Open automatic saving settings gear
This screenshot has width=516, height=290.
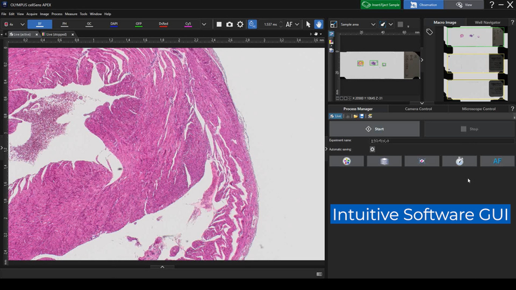tap(372, 149)
